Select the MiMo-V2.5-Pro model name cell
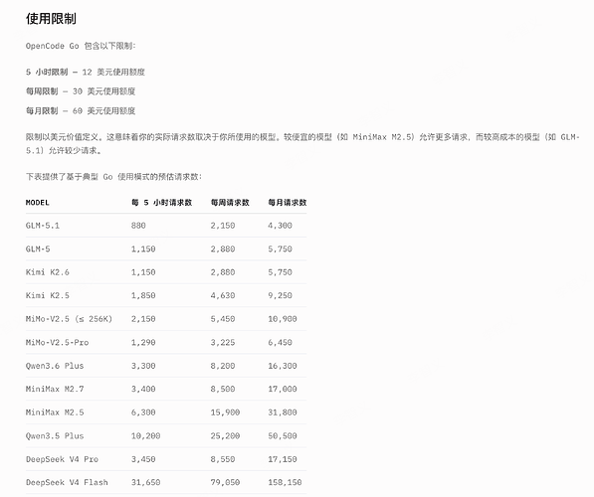The image size is (594, 497). click(x=57, y=342)
